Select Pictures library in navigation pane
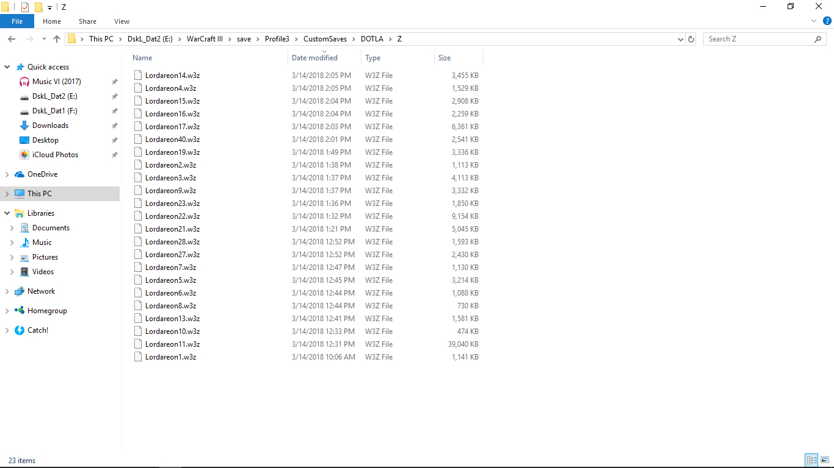This screenshot has height=468, width=834. point(45,257)
